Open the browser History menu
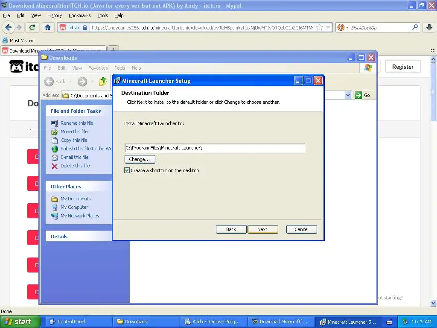 [55, 15]
